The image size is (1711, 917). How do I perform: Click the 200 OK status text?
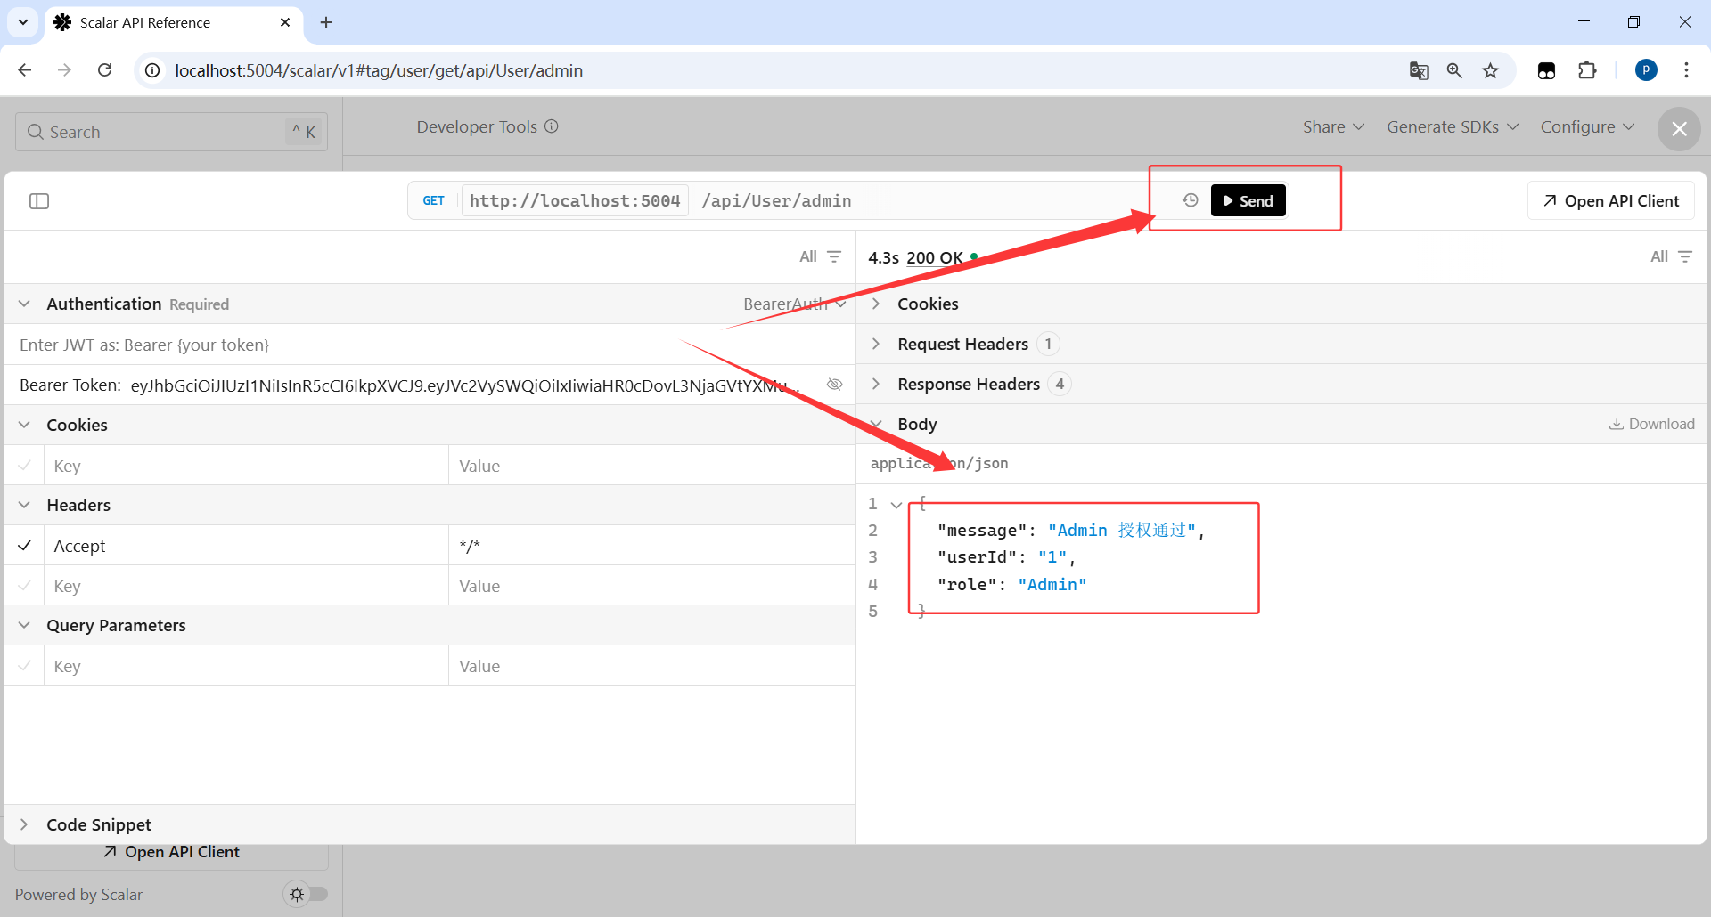pyautogui.click(x=935, y=257)
